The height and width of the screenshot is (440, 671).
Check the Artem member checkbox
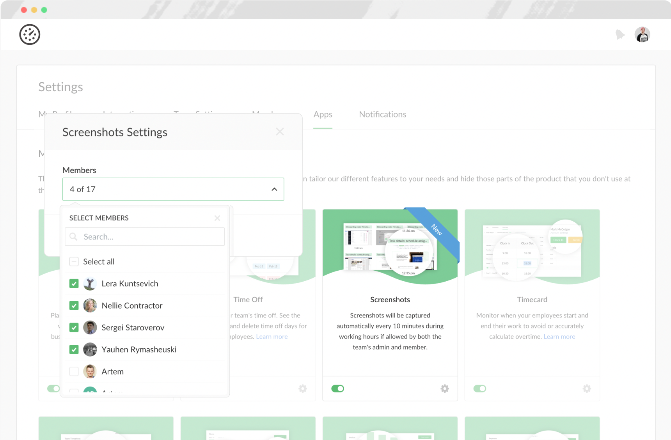74,371
